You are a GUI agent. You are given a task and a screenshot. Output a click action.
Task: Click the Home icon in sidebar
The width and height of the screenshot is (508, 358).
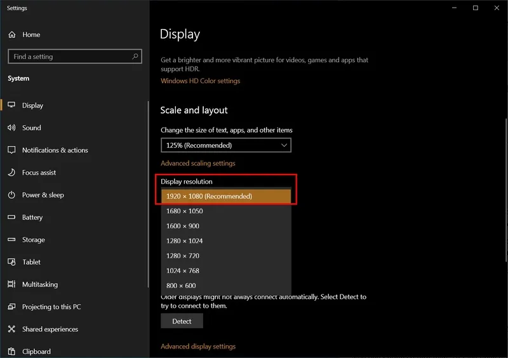coord(11,35)
